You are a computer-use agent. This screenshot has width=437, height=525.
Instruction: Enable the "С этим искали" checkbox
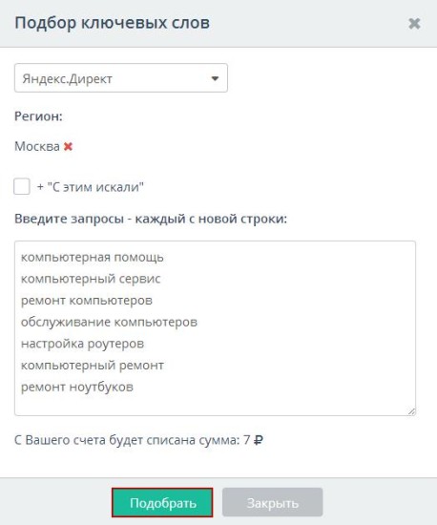[22, 186]
